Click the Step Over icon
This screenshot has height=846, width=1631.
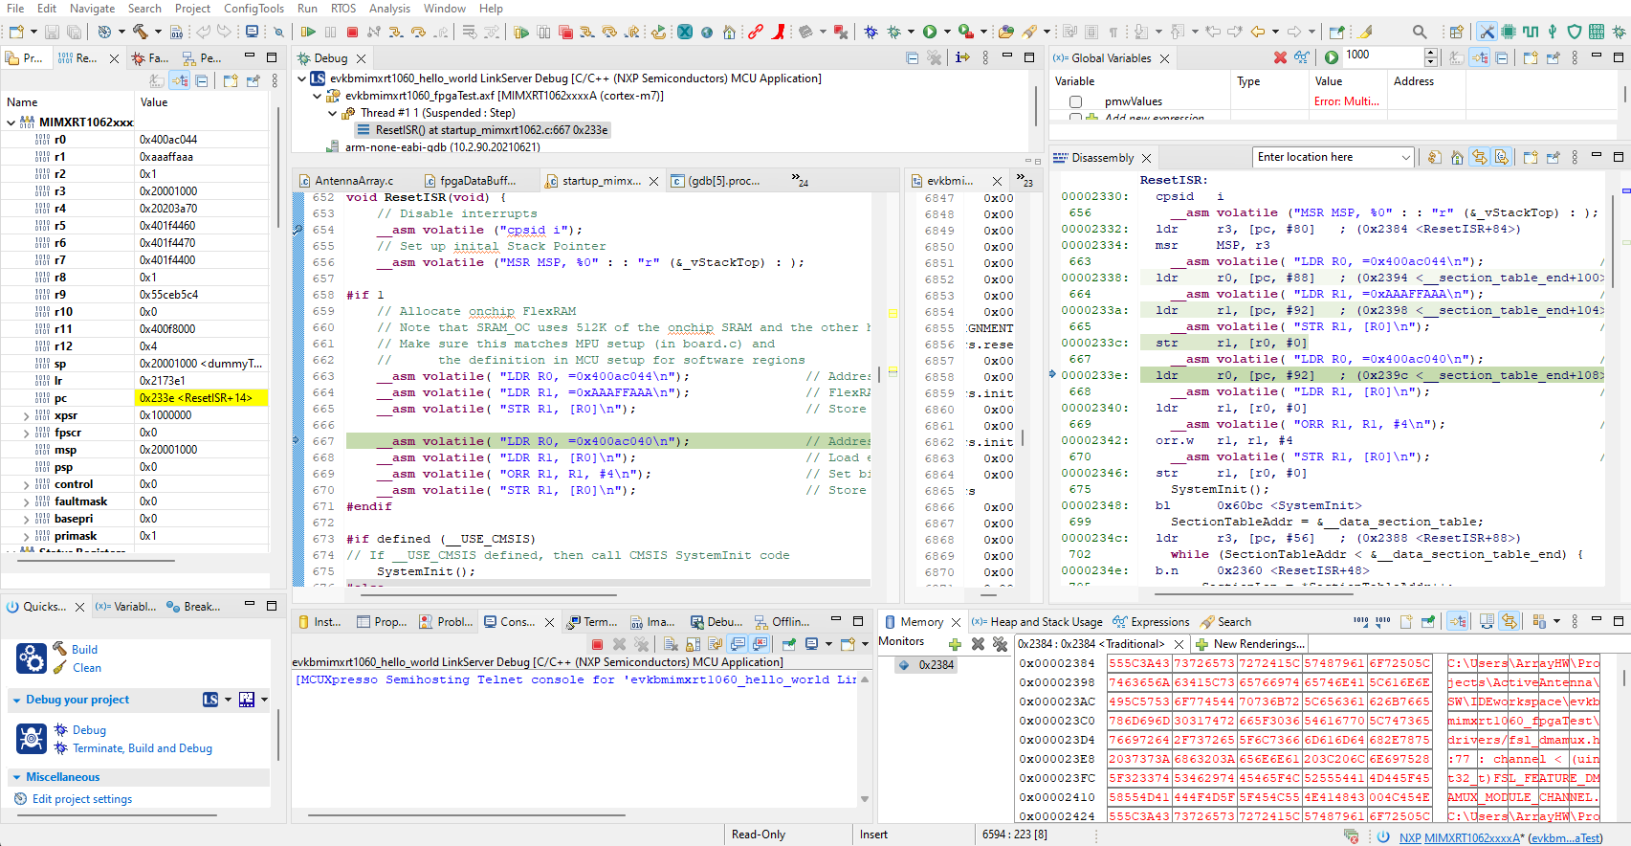point(418,32)
